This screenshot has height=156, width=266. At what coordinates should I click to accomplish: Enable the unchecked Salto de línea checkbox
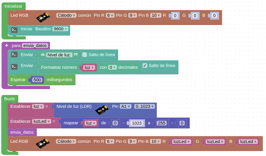[85, 55]
